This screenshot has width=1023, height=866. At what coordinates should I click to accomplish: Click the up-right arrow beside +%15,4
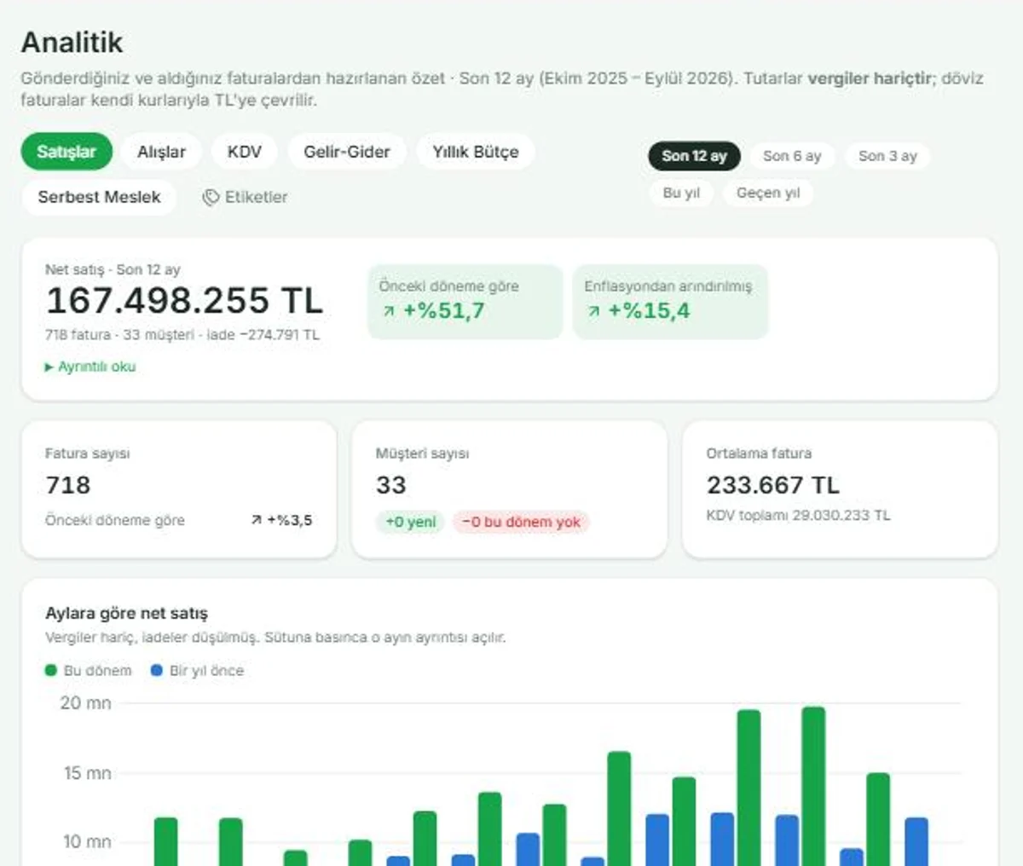[593, 312]
